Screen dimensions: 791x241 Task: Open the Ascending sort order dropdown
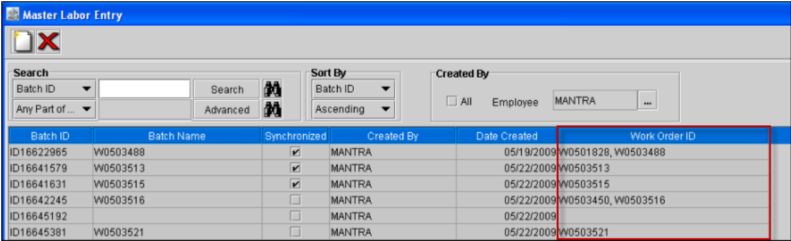click(x=353, y=109)
